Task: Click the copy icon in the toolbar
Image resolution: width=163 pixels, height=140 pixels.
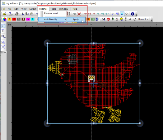Action: pyautogui.click(x=27, y=14)
